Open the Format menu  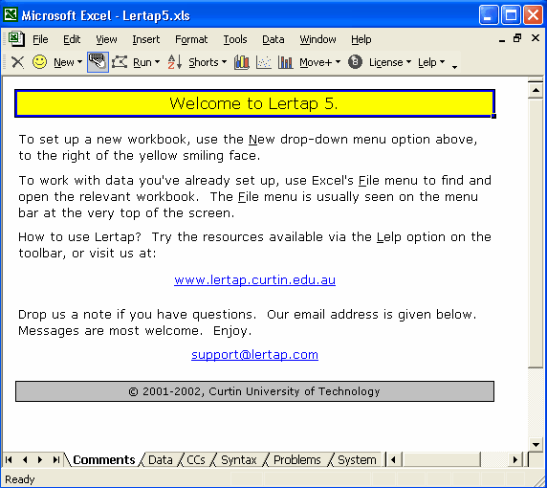coord(191,39)
